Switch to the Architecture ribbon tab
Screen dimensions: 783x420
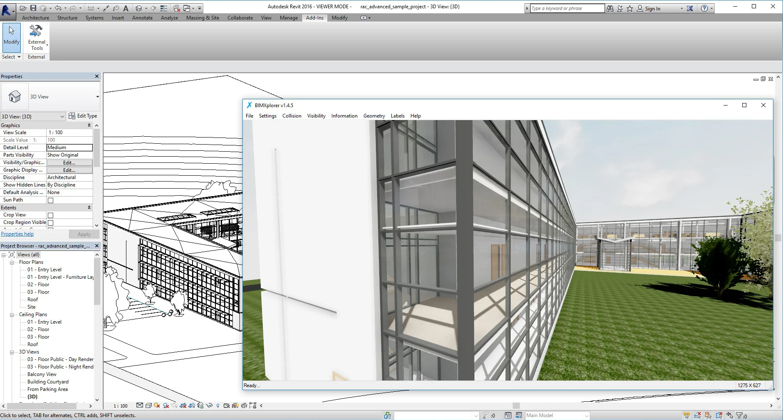pyautogui.click(x=35, y=18)
